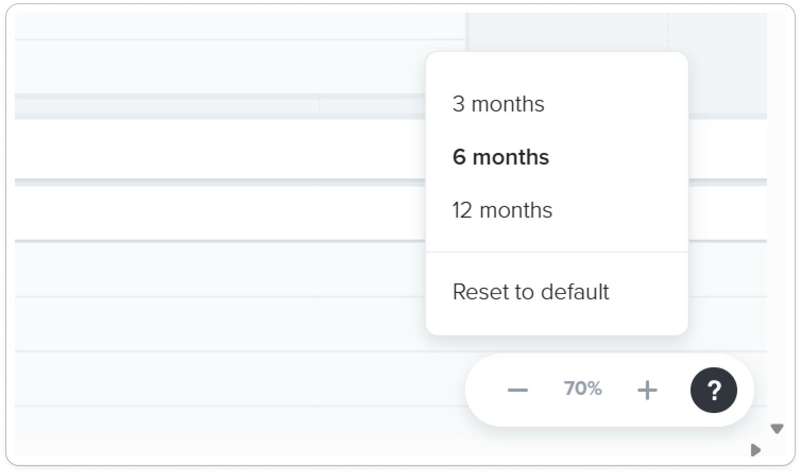Choose 12 months from the popup list

(x=502, y=210)
